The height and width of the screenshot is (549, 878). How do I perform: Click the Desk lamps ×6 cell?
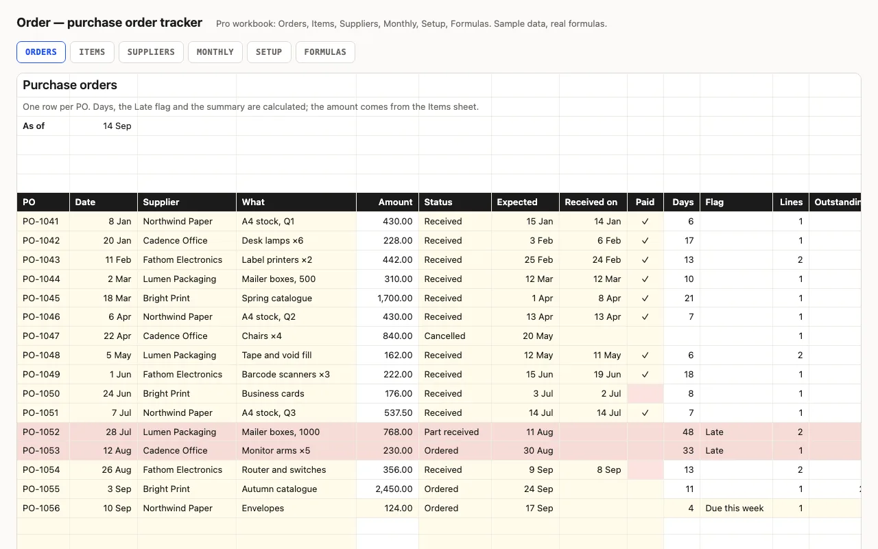(x=296, y=241)
